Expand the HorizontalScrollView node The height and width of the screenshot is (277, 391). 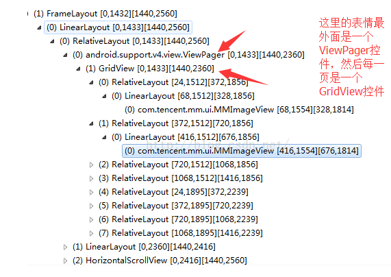pos(65,261)
